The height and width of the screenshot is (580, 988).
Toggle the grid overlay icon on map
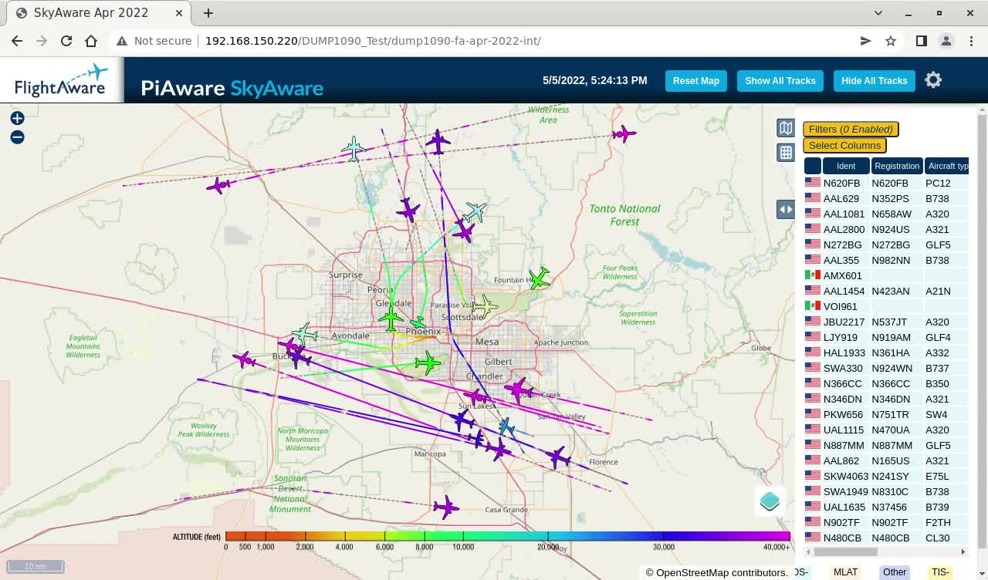point(786,153)
